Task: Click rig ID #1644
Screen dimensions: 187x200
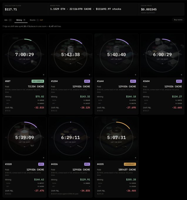Action: tap(100, 81)
